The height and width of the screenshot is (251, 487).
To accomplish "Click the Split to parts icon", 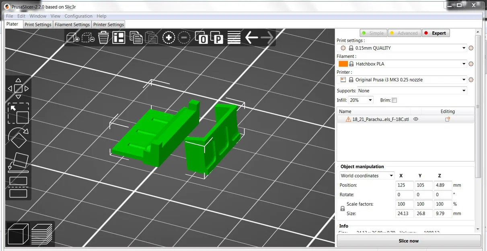I will tap(217, 38).
